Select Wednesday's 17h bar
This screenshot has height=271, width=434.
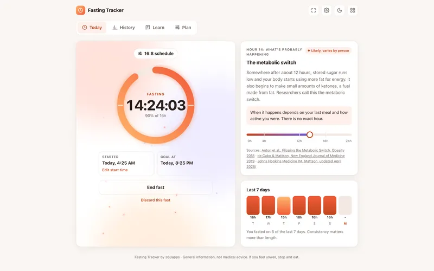(268, 205)
